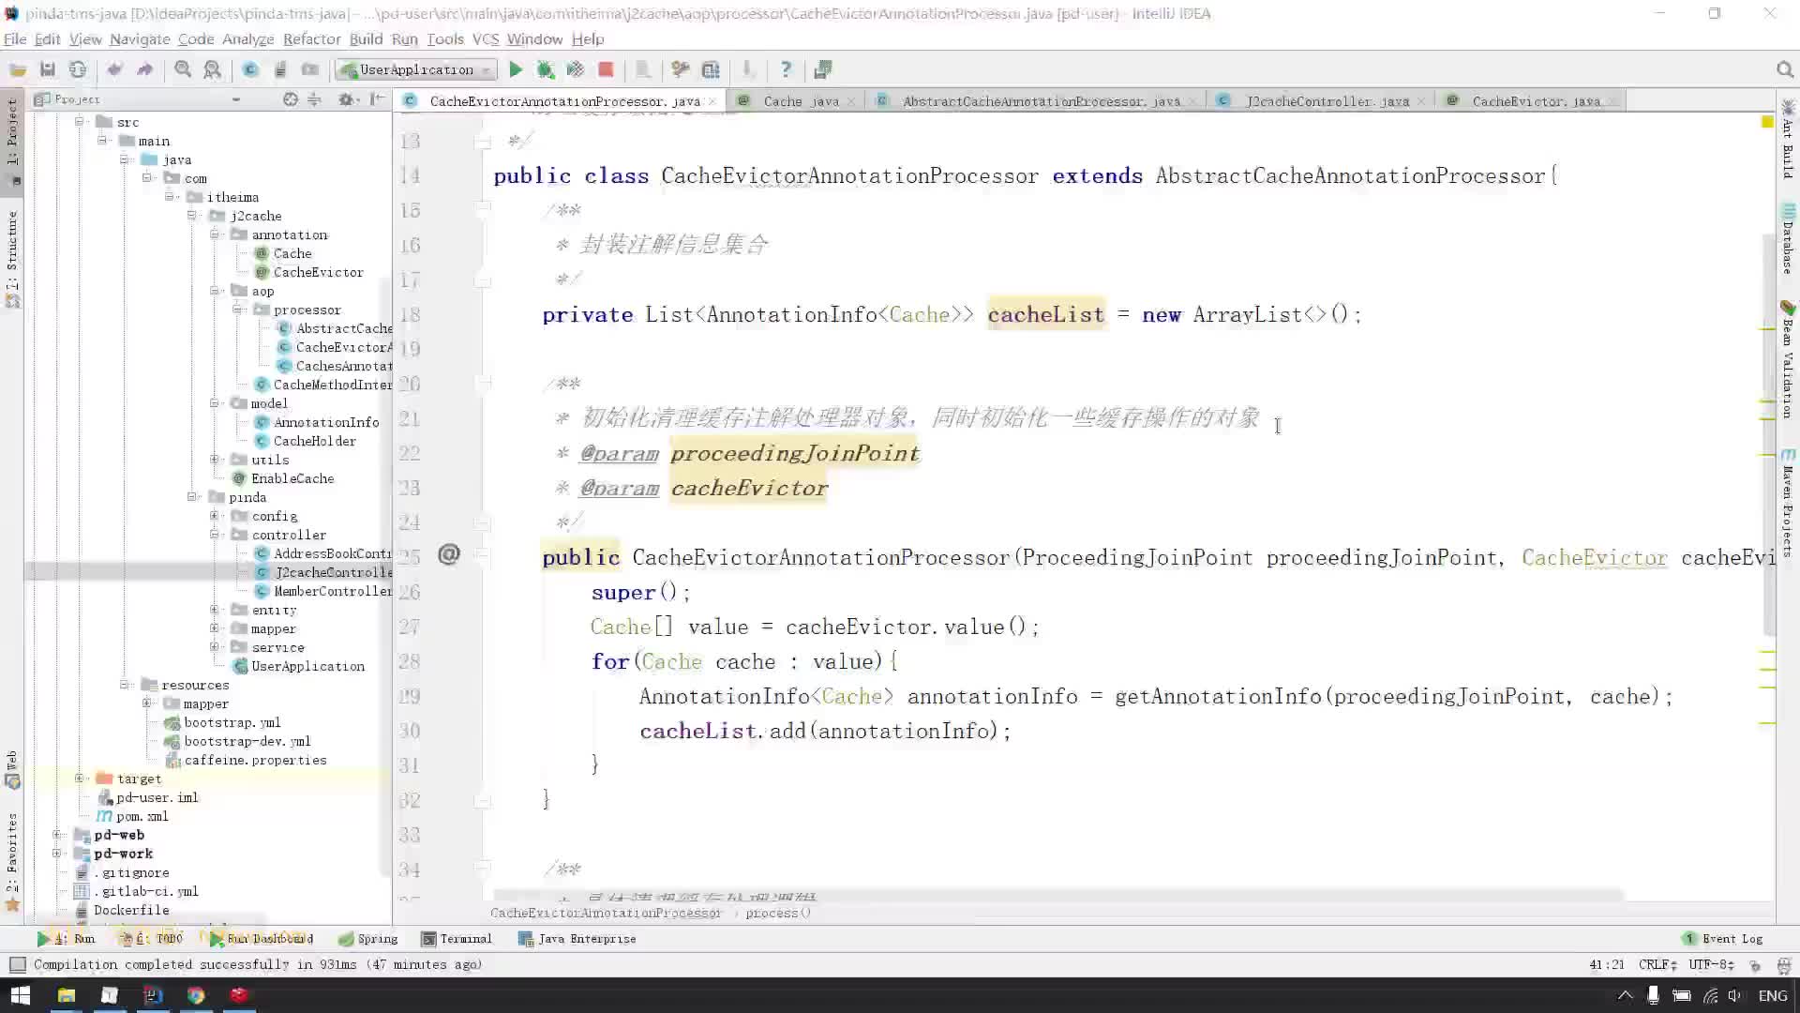1800x1013 pixels.
Task: Click the Open folder toolbar icon
Action: click(x=18, y=69)
